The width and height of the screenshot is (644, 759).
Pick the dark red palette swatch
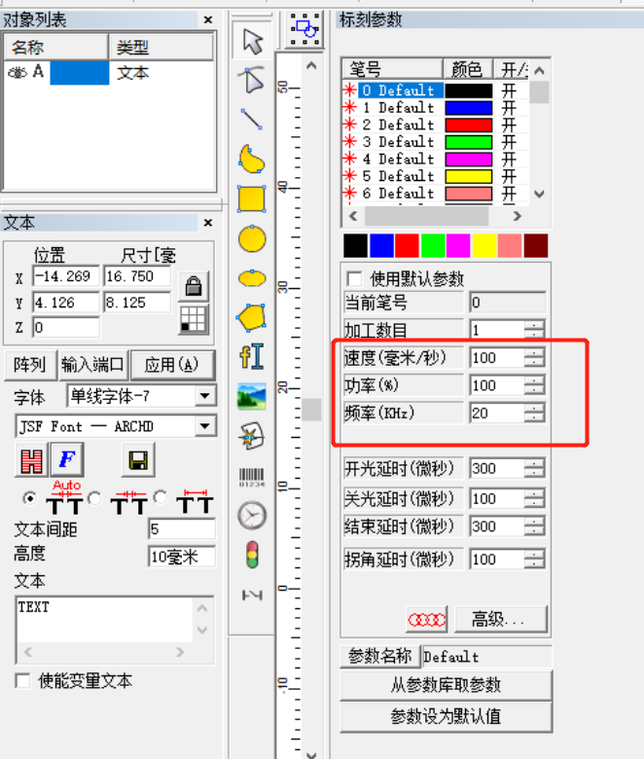[x=536, y=245]
